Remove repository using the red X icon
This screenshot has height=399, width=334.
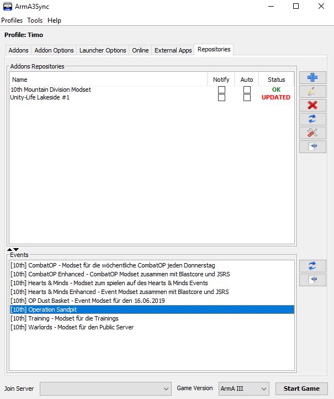coord(312,105)
